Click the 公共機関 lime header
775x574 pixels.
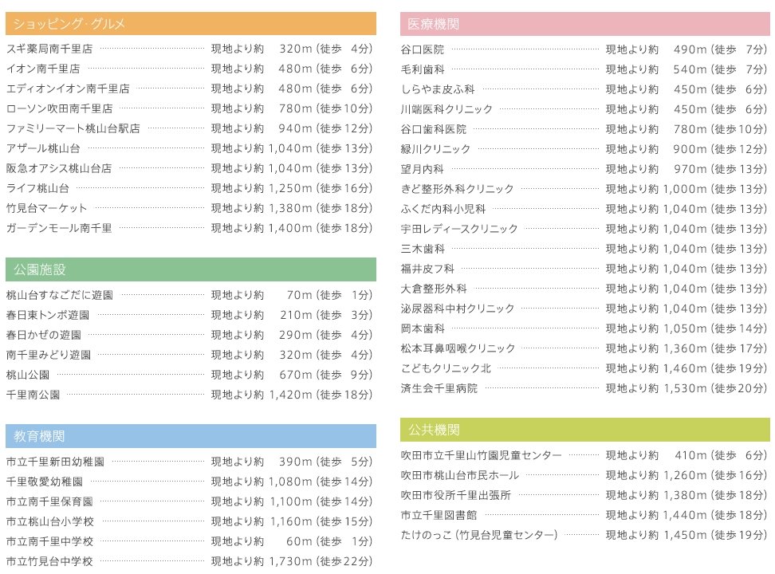(584, 430)
